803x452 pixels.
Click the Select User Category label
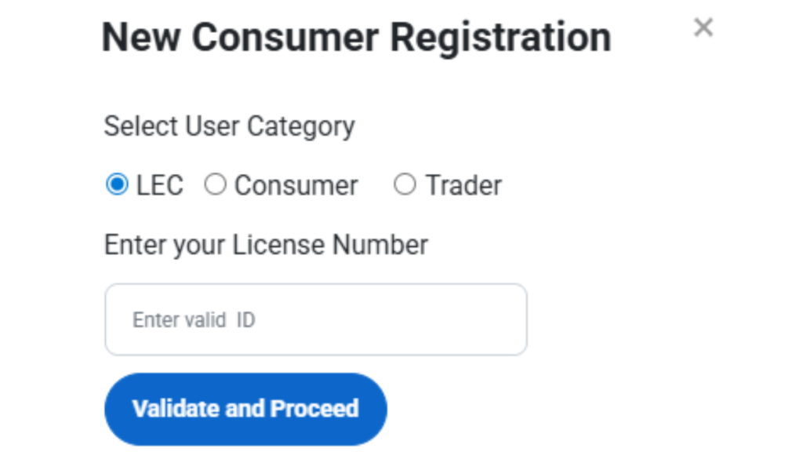[229, 126]
